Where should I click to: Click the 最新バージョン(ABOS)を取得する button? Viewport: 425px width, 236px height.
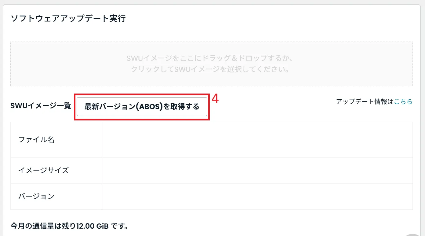pos(141,106)
